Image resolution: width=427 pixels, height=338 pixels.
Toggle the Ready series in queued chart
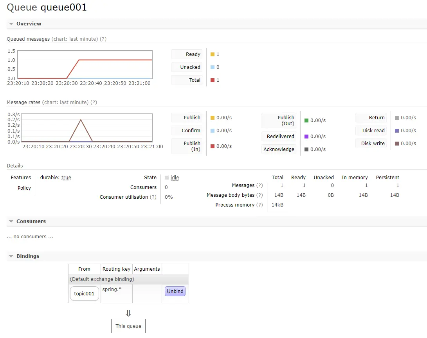click(187, 54)
